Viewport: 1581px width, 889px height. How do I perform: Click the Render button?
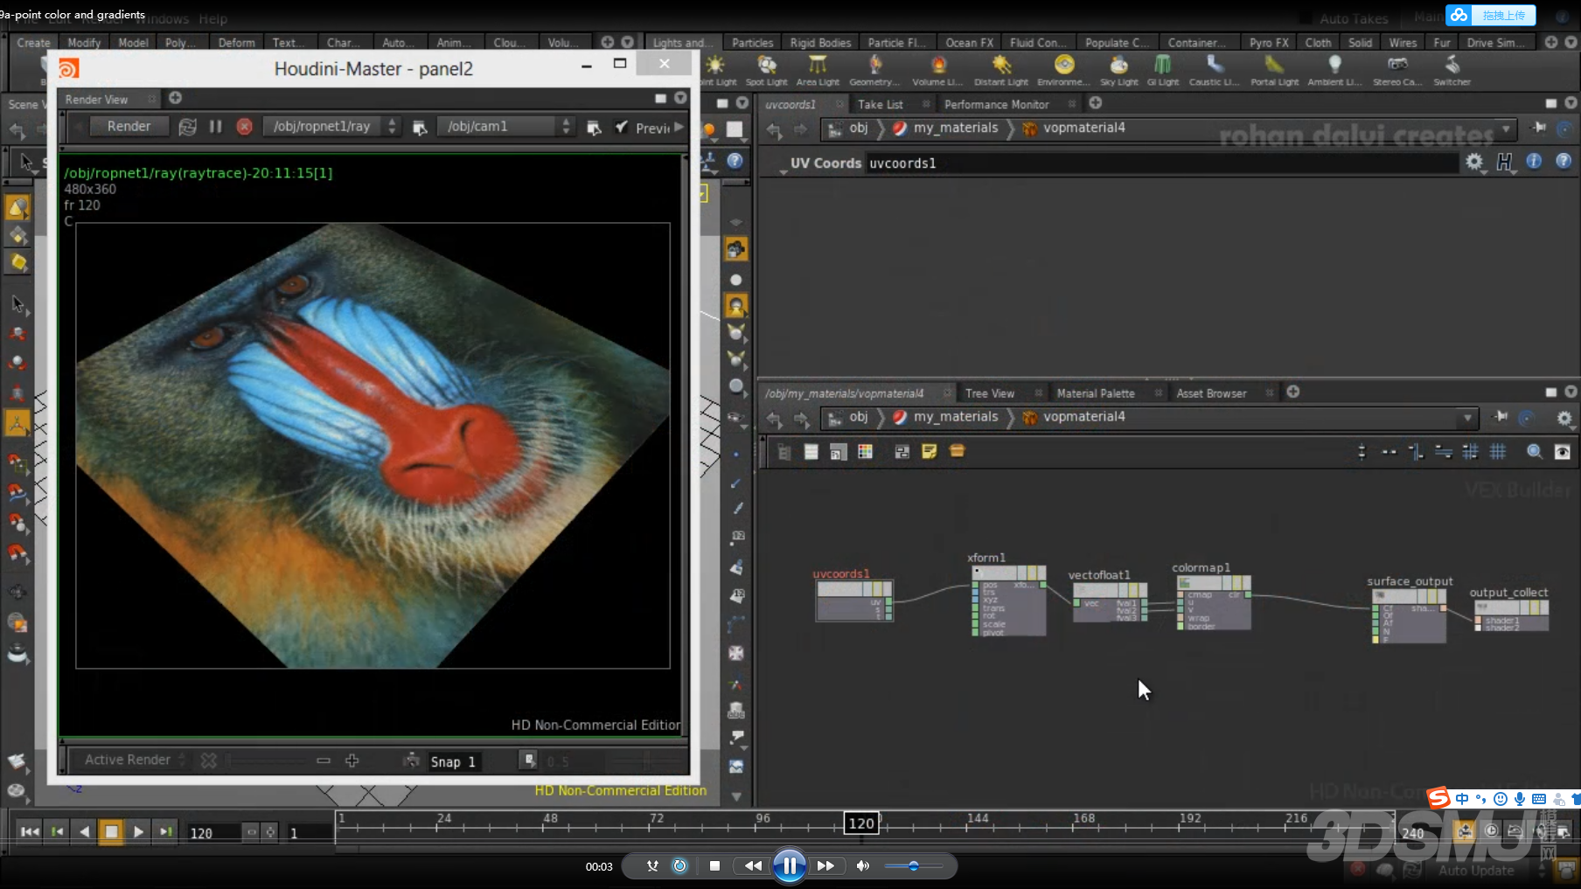(x=129, y=127)
